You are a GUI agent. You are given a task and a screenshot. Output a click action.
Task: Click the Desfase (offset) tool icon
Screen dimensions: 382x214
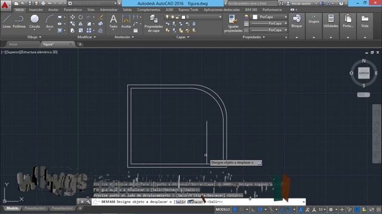coord(101,30)
